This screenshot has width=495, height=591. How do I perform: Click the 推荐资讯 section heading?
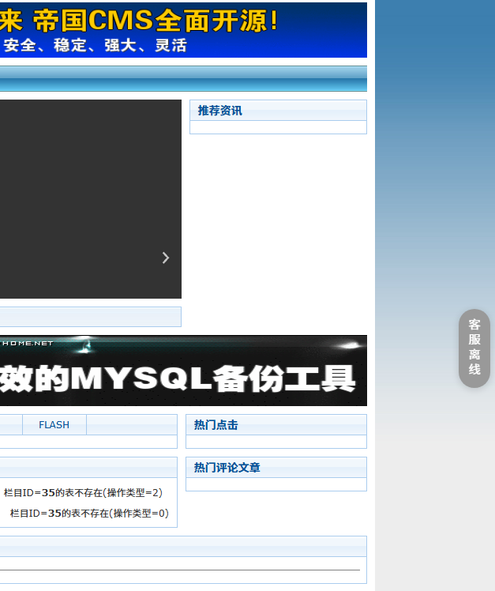point(220,111)
